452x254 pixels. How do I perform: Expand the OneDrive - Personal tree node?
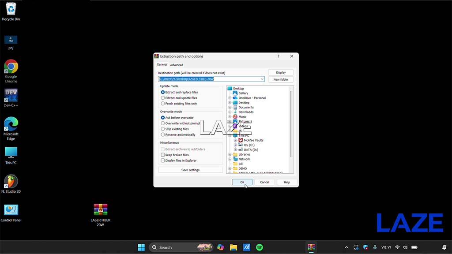coord(230,98)
